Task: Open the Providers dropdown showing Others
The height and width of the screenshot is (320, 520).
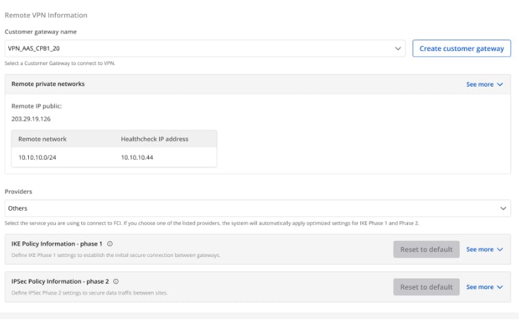Action: point(255,209)
